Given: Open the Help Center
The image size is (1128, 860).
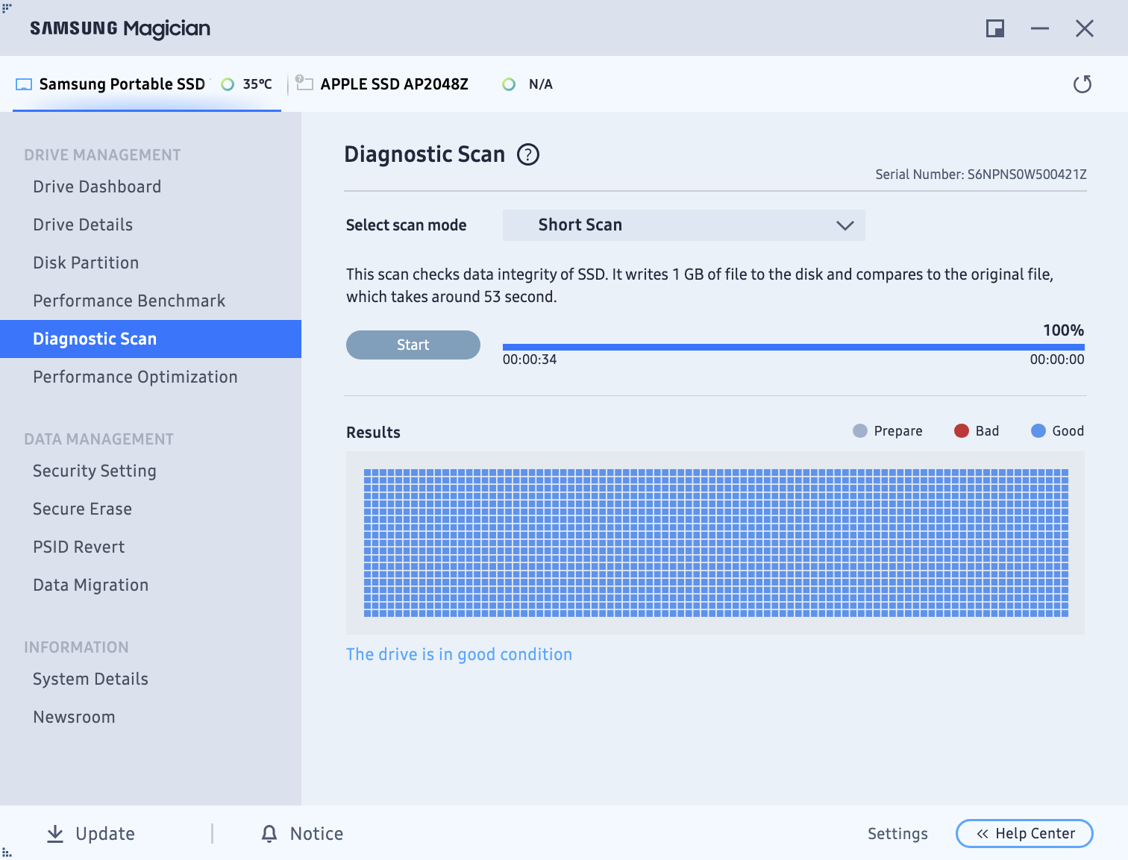Looking at the screenshot, I should tap(1024, 833).
